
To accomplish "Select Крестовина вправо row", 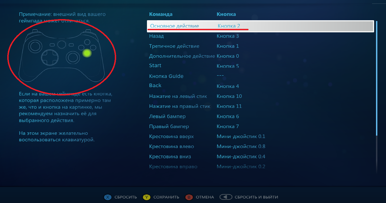I will [260, 167].
